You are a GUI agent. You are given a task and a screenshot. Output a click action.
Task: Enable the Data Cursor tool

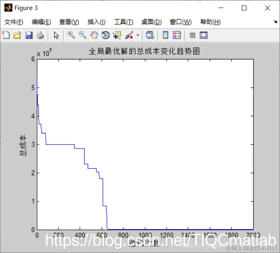tap(117, 35)
